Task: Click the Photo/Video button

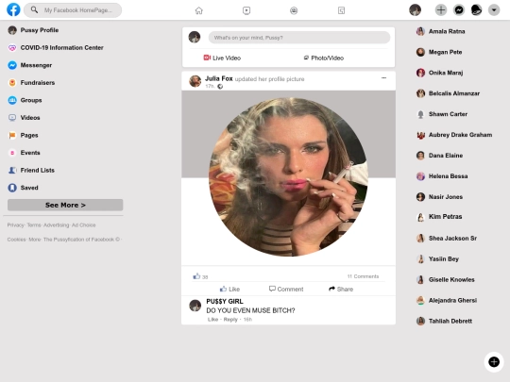Action: pyautogui.click(x=324, y=58)
